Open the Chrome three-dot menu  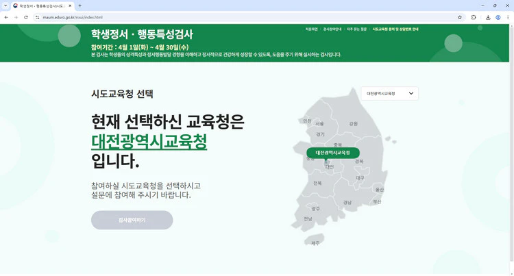pos(508,17)
